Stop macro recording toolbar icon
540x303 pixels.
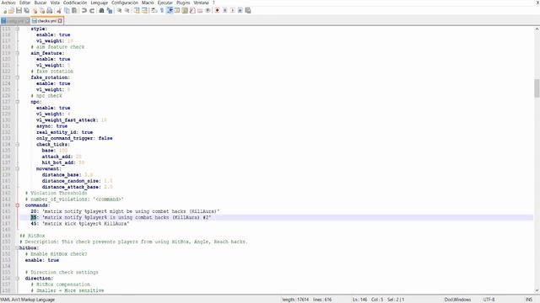225,11
